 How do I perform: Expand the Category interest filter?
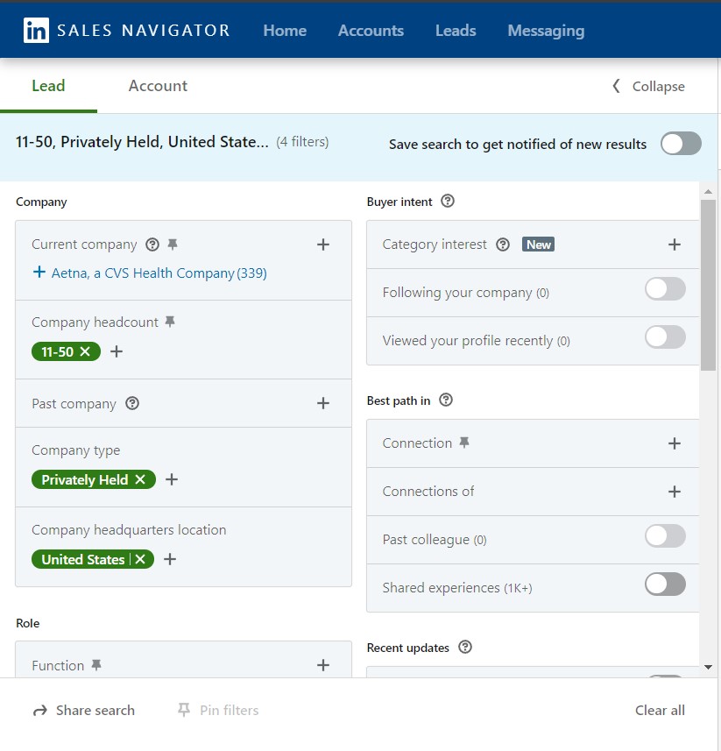pyautogui.click(x=674, y=244)
